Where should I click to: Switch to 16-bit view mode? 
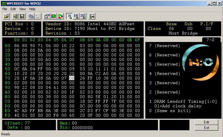tap(76, 16)
